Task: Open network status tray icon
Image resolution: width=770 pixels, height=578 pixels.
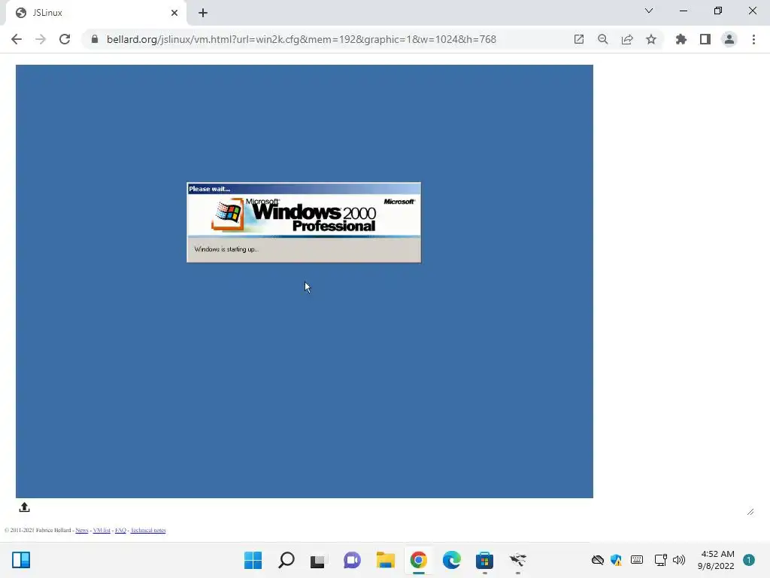Action: [x=660, y=560]
